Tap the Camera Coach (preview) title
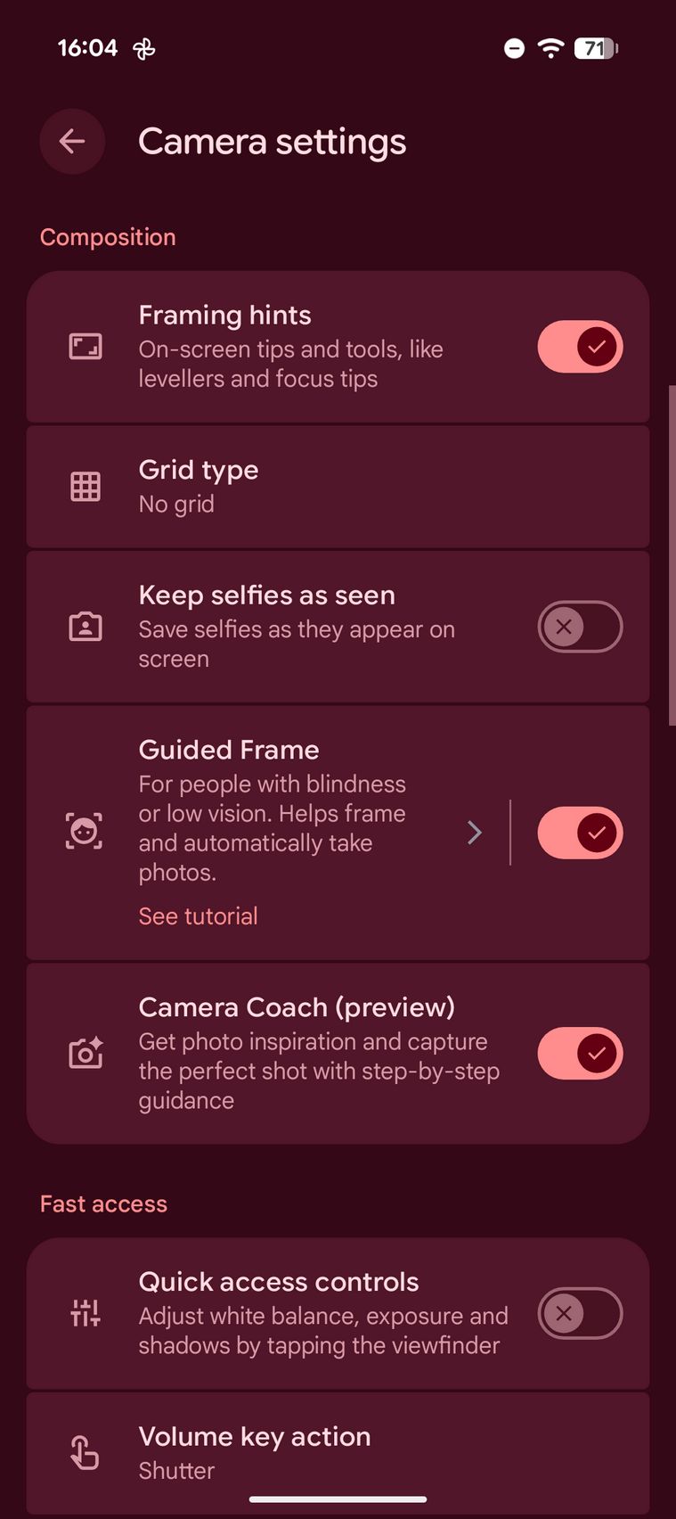 [297, 1007]
